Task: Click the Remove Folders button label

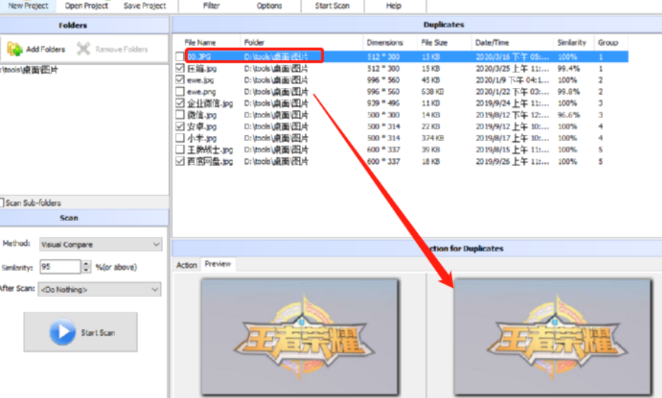Action: point(122,49)
